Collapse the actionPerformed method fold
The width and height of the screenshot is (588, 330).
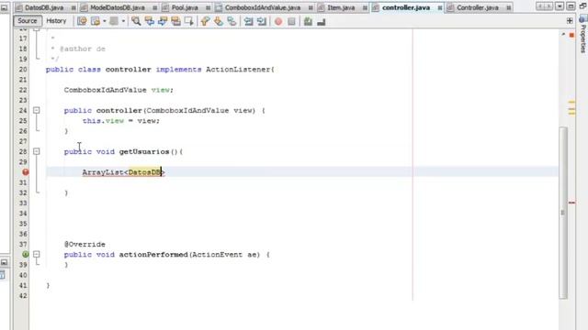37,255
